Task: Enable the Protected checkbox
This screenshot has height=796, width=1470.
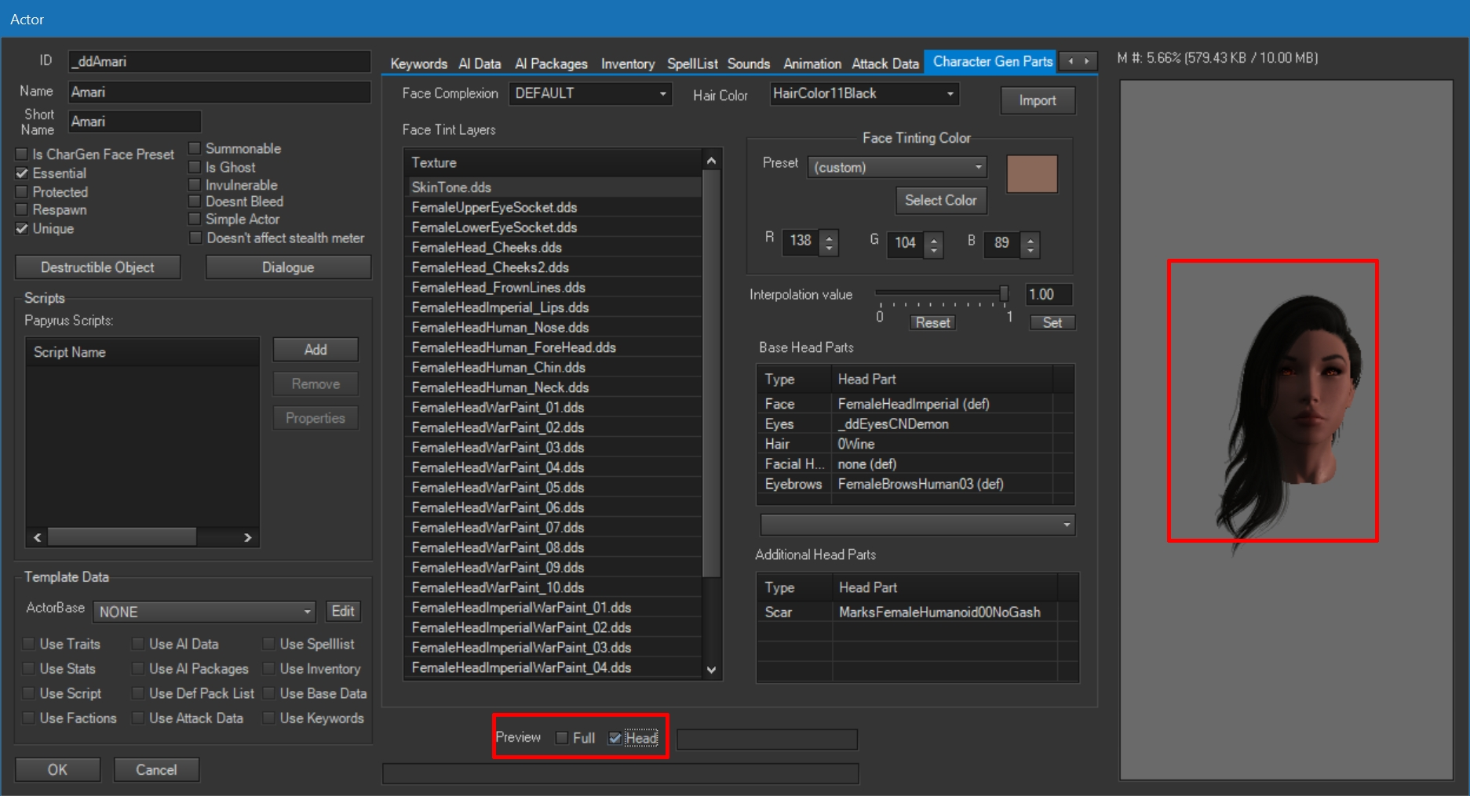Action: pos(22,192)
